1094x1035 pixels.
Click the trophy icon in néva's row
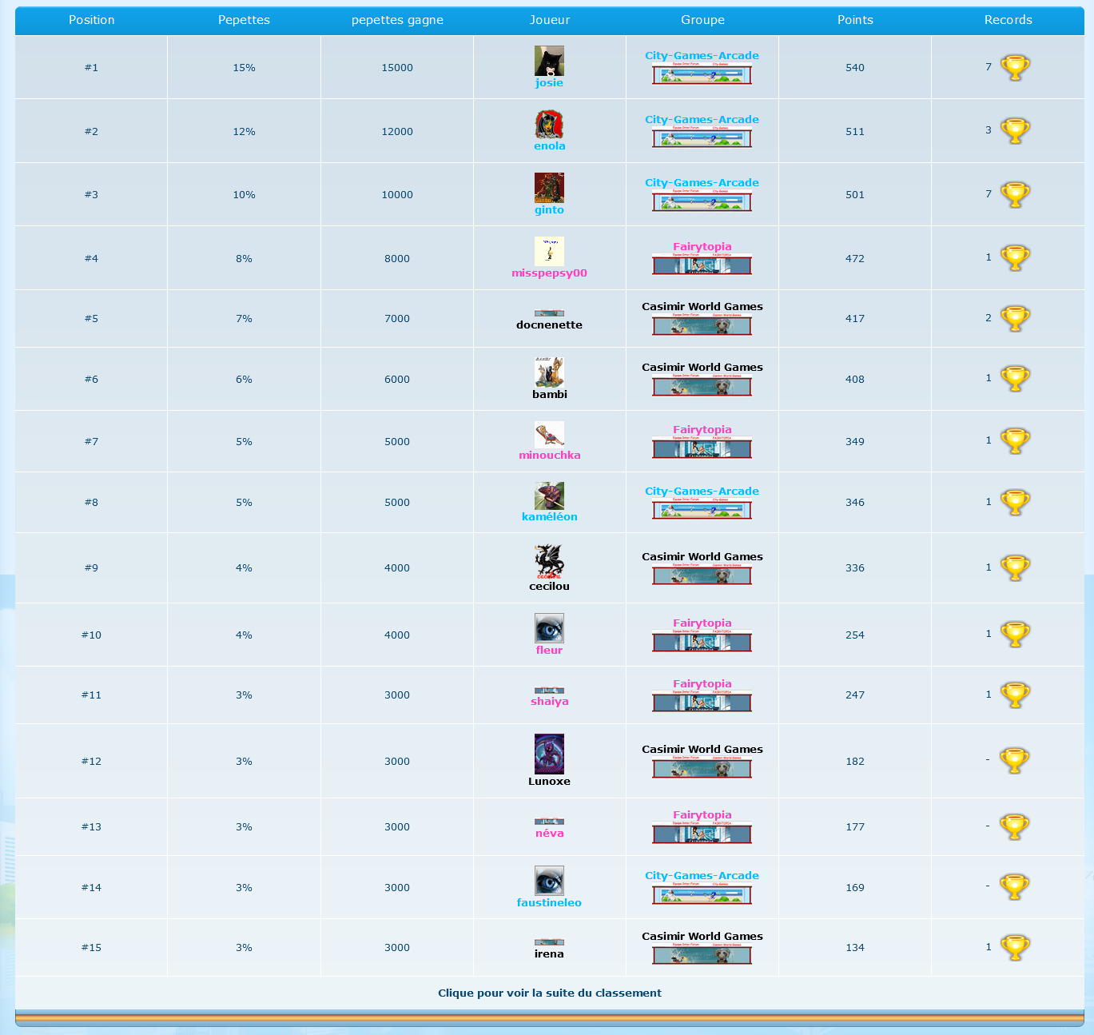[x=1015, y=826]
